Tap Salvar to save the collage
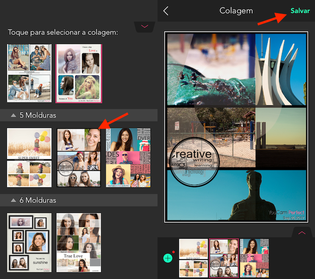 pyautogui.click(x=300, y=11)
